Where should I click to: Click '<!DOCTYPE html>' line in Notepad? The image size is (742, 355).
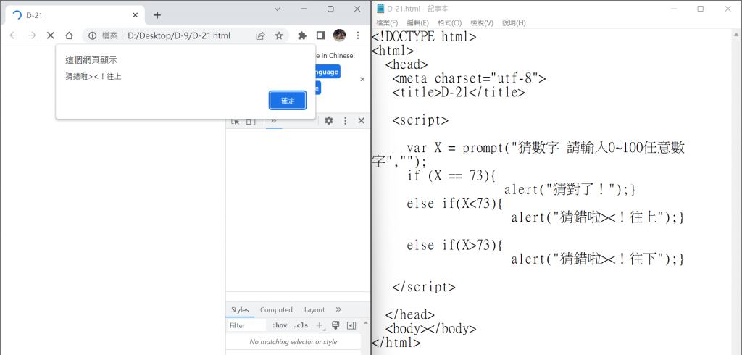(424, 36)
